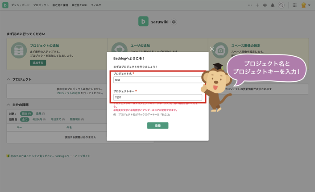Image resolution: width=315 pixels, height=192 pixels.
Task: Click the plus add icon in the header
Action: (257, 5)
